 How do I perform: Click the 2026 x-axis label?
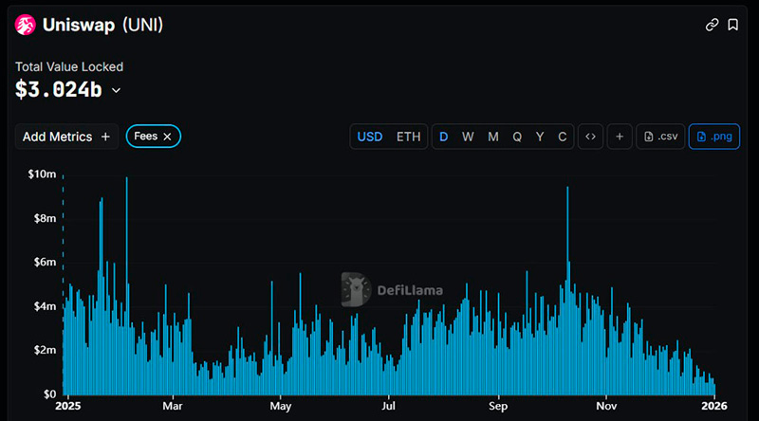tap(714, 406)
